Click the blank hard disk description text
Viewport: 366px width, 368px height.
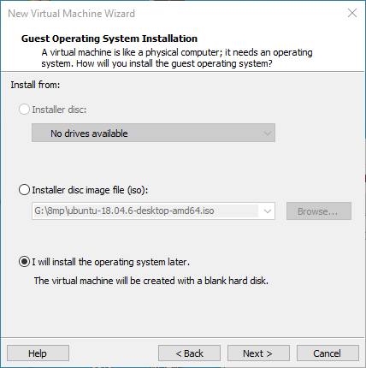(151, 281)
